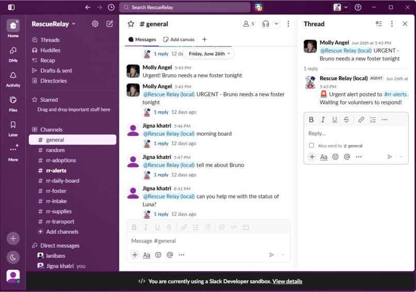Open huddle options dropdown arrow
Screen dimensions: 416x292
pyautogui.click(x=276, y=24)
